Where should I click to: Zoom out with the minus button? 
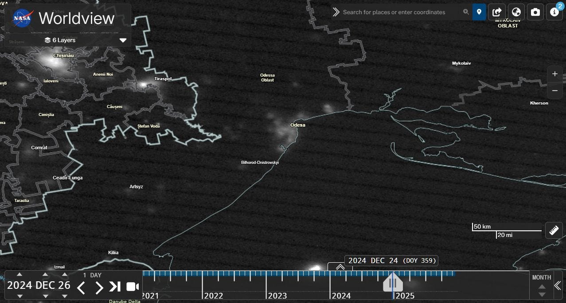click(x=555, y=91)
